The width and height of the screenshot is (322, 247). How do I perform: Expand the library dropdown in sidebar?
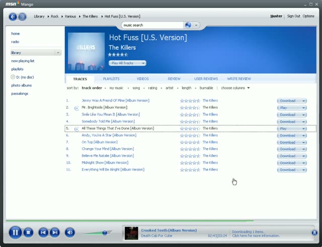[58, 53]
